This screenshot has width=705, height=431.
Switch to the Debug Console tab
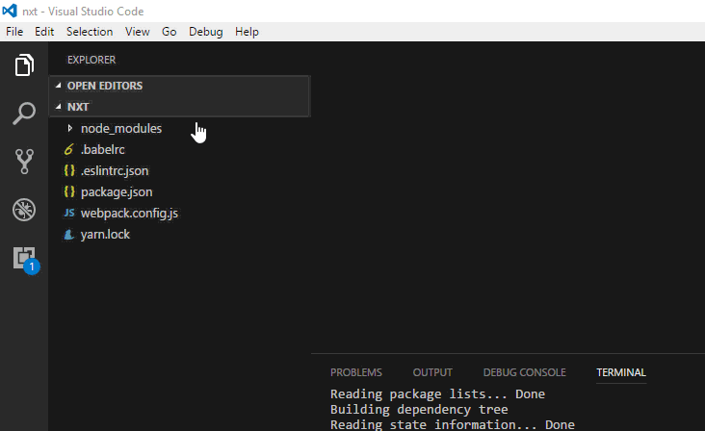(524, 372)
